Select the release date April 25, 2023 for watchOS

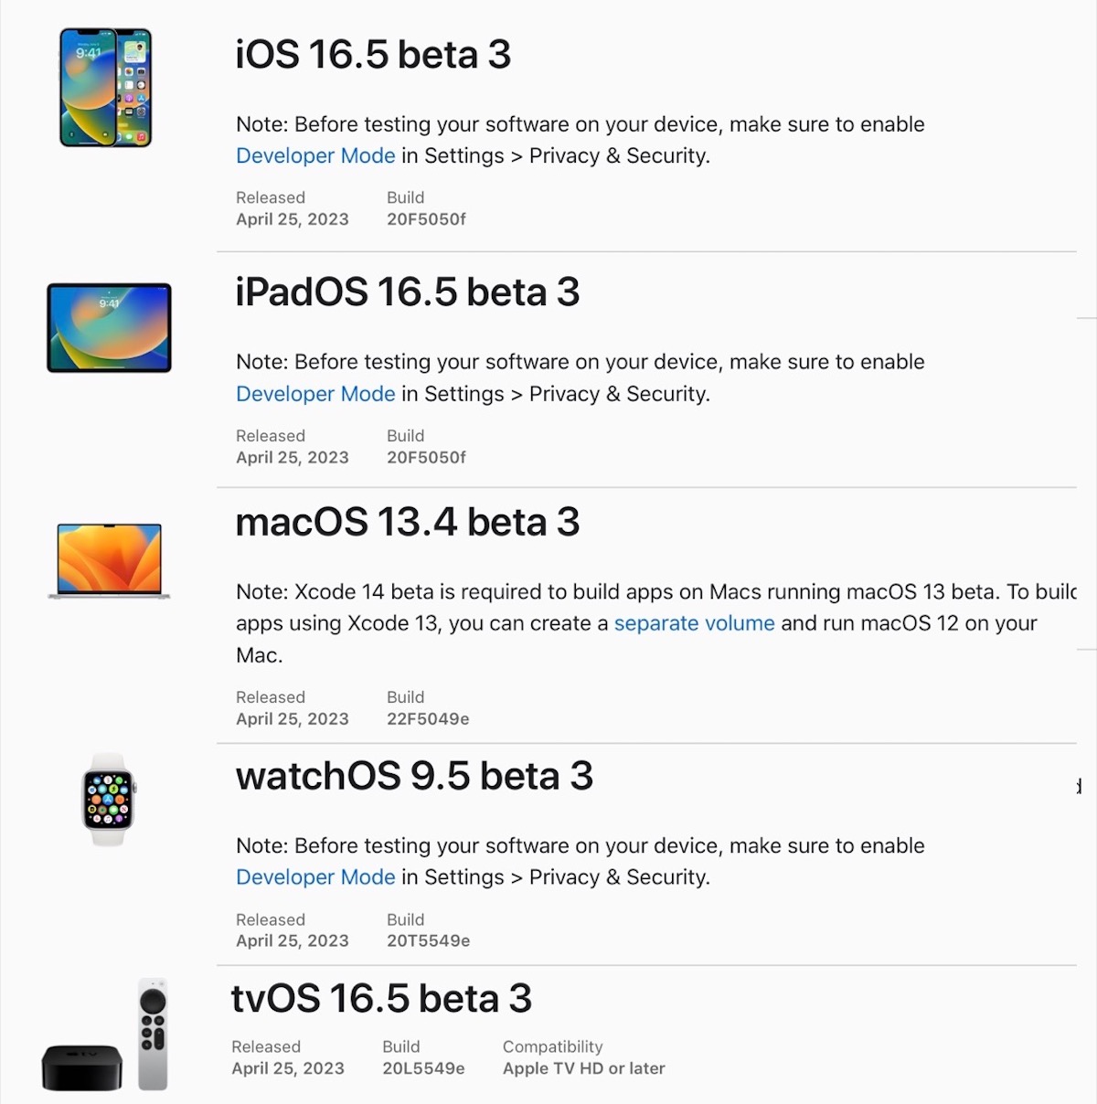pos(293,939)
